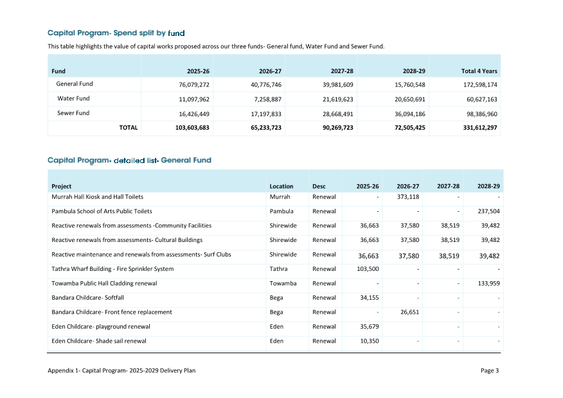Select 'Murrah Hall Kiosk and Hall Toilets' project
This screenshot has height=398, width=563.
[98, 197]
